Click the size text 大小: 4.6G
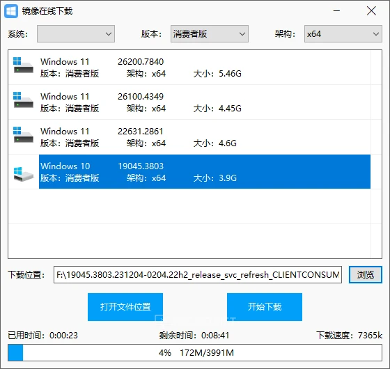The width and height of the screenshot is (390, 369). click(x=215, y=143)
